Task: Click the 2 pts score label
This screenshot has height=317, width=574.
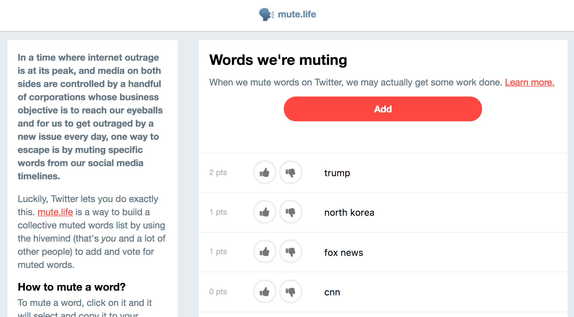Action: pyautogui.click(x=218, y=172)
